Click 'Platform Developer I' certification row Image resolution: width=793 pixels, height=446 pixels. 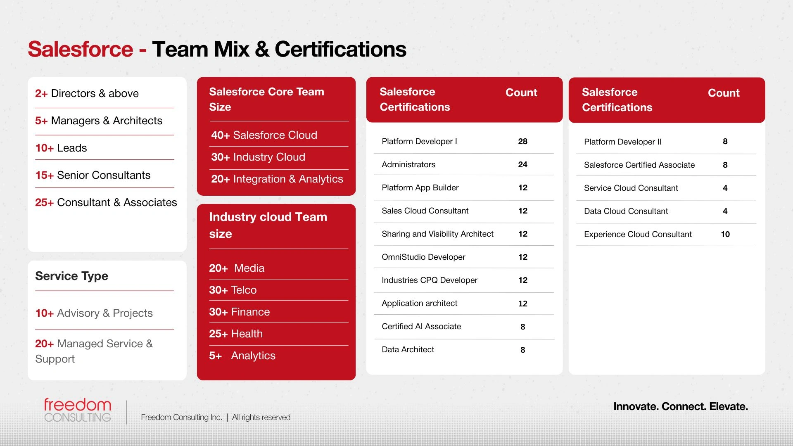click(419, 141)
